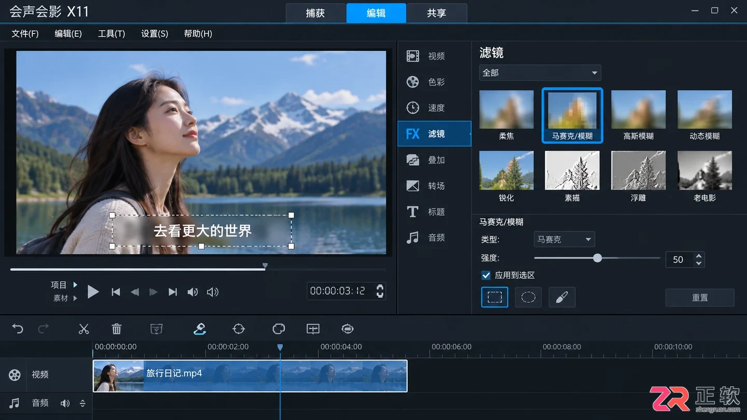Screen dimensions: 747x420
Task: Jump to end with next button
Action: (x=173, y=292)
